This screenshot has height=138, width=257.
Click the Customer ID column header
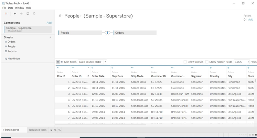click(x=158, y=76)
